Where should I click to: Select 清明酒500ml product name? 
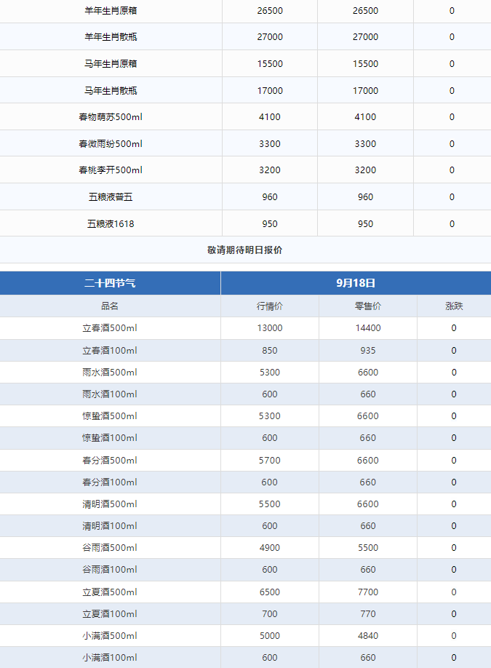pyautogui.click(x=110, y=504)
